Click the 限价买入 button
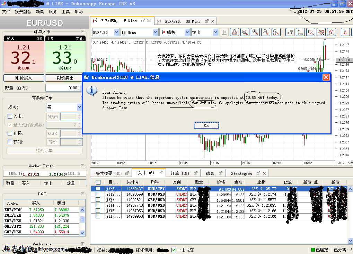This screenshot has width=353, height=254. (24, 78)
